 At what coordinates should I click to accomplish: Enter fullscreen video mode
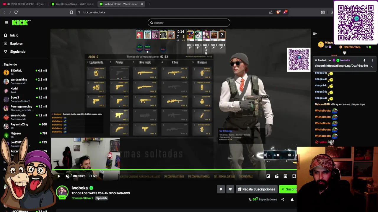click(x=294, y=176)
